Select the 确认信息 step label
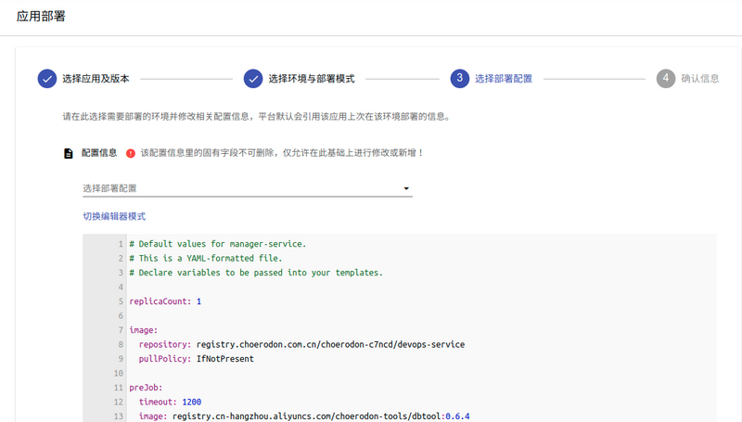Image resolution: width=742 pixels, height=422 pixels. point(700,79)
